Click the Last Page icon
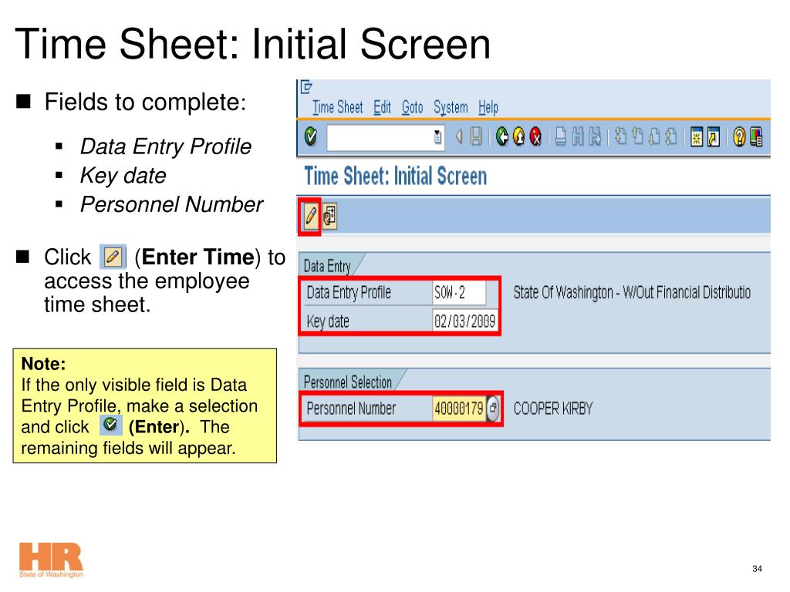The image size is (790, 592). coord(671,137)
